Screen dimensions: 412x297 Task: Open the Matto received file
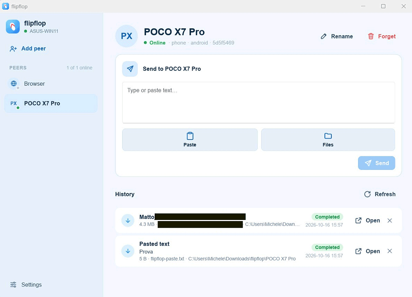click(367, 220)
